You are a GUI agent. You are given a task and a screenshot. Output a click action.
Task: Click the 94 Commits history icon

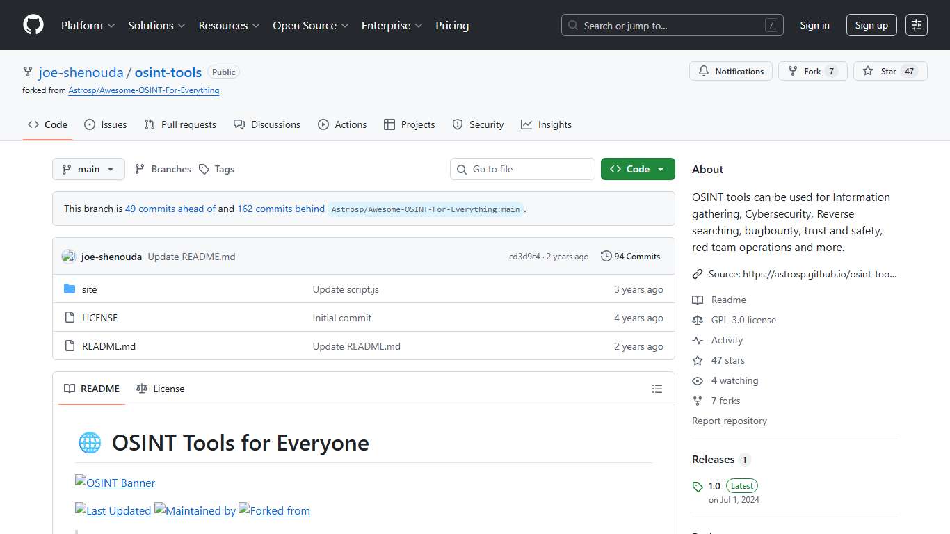605,256
